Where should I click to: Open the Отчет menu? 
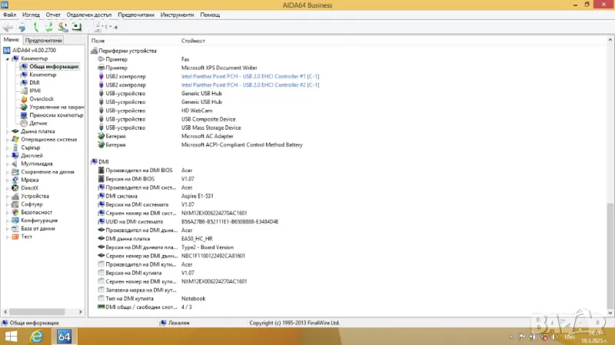[x=53, y=15]
